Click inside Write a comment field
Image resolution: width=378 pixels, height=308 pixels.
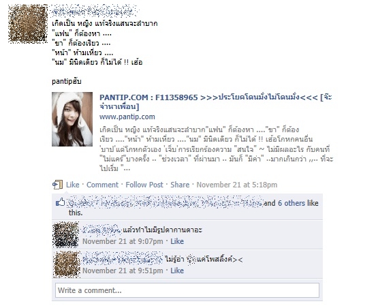tap(187, 290)
